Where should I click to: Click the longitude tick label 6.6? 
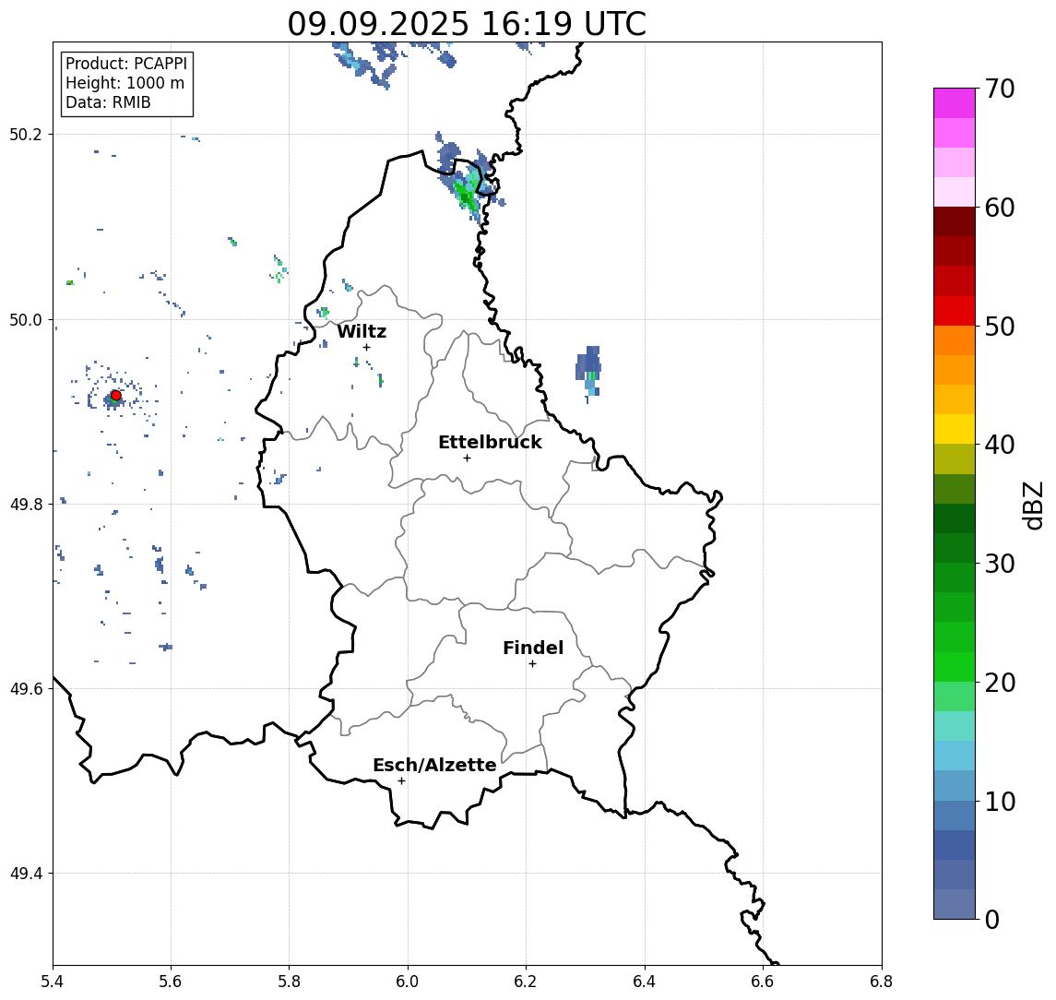[763, 982]
